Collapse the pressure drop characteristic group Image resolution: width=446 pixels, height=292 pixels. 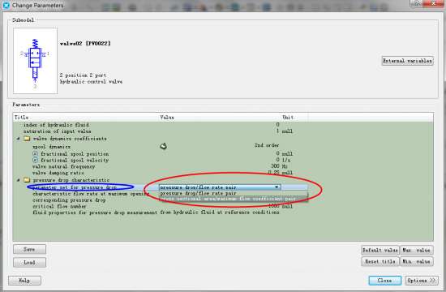tap(19, 180)
